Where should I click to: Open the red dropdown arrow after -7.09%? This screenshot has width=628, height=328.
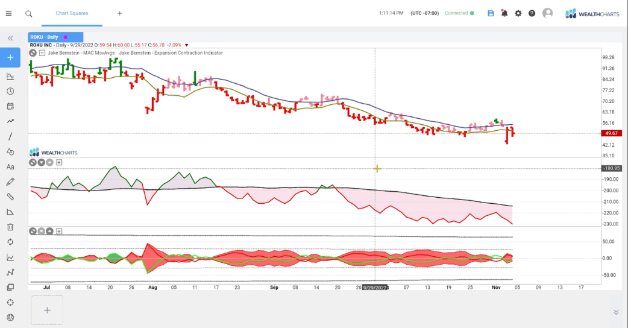[x=187, y=45]
